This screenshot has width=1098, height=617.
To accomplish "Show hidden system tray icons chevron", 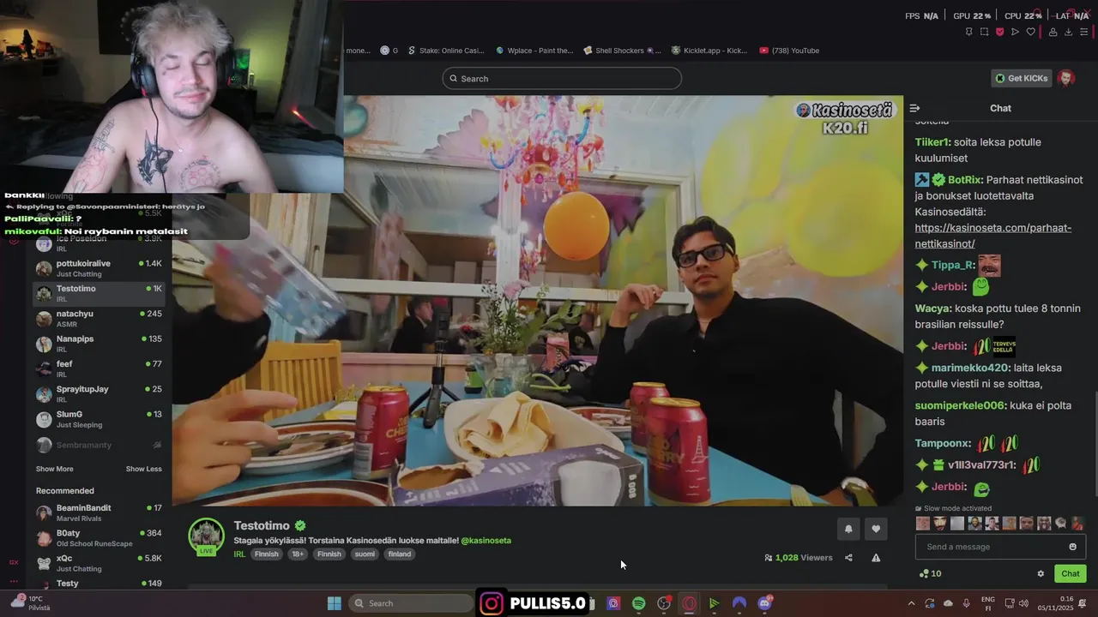I will (x=911, y=603).
